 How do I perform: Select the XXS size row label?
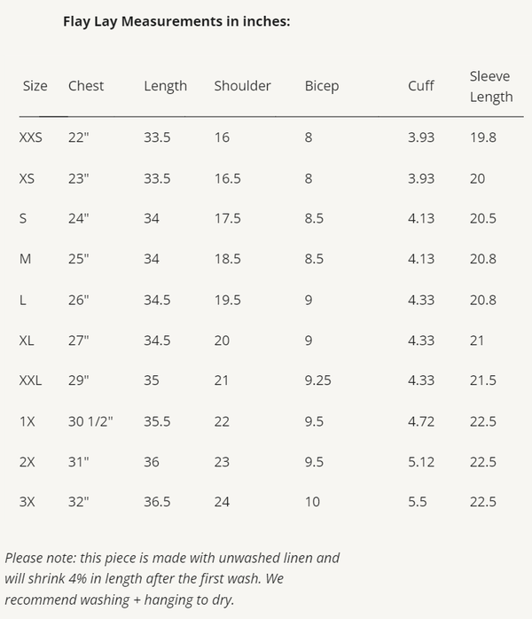click(x=30, y=137)
